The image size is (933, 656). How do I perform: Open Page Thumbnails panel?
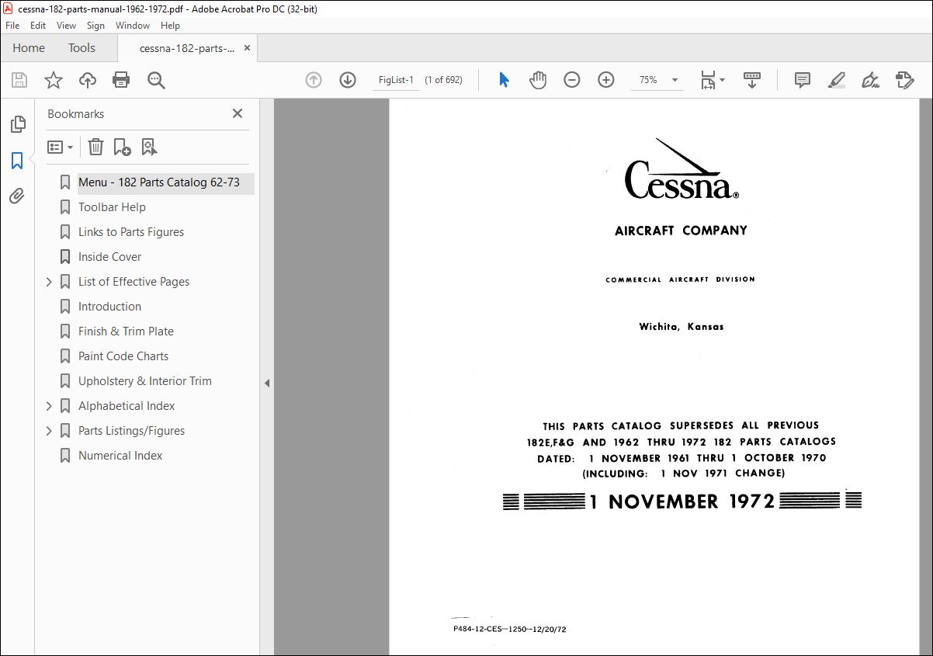tap(17, 124)
